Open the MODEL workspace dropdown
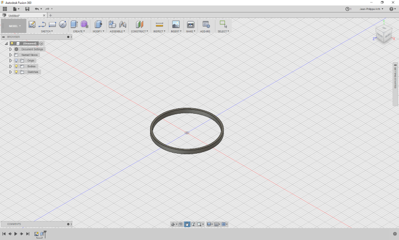 [x=13, y=26]
